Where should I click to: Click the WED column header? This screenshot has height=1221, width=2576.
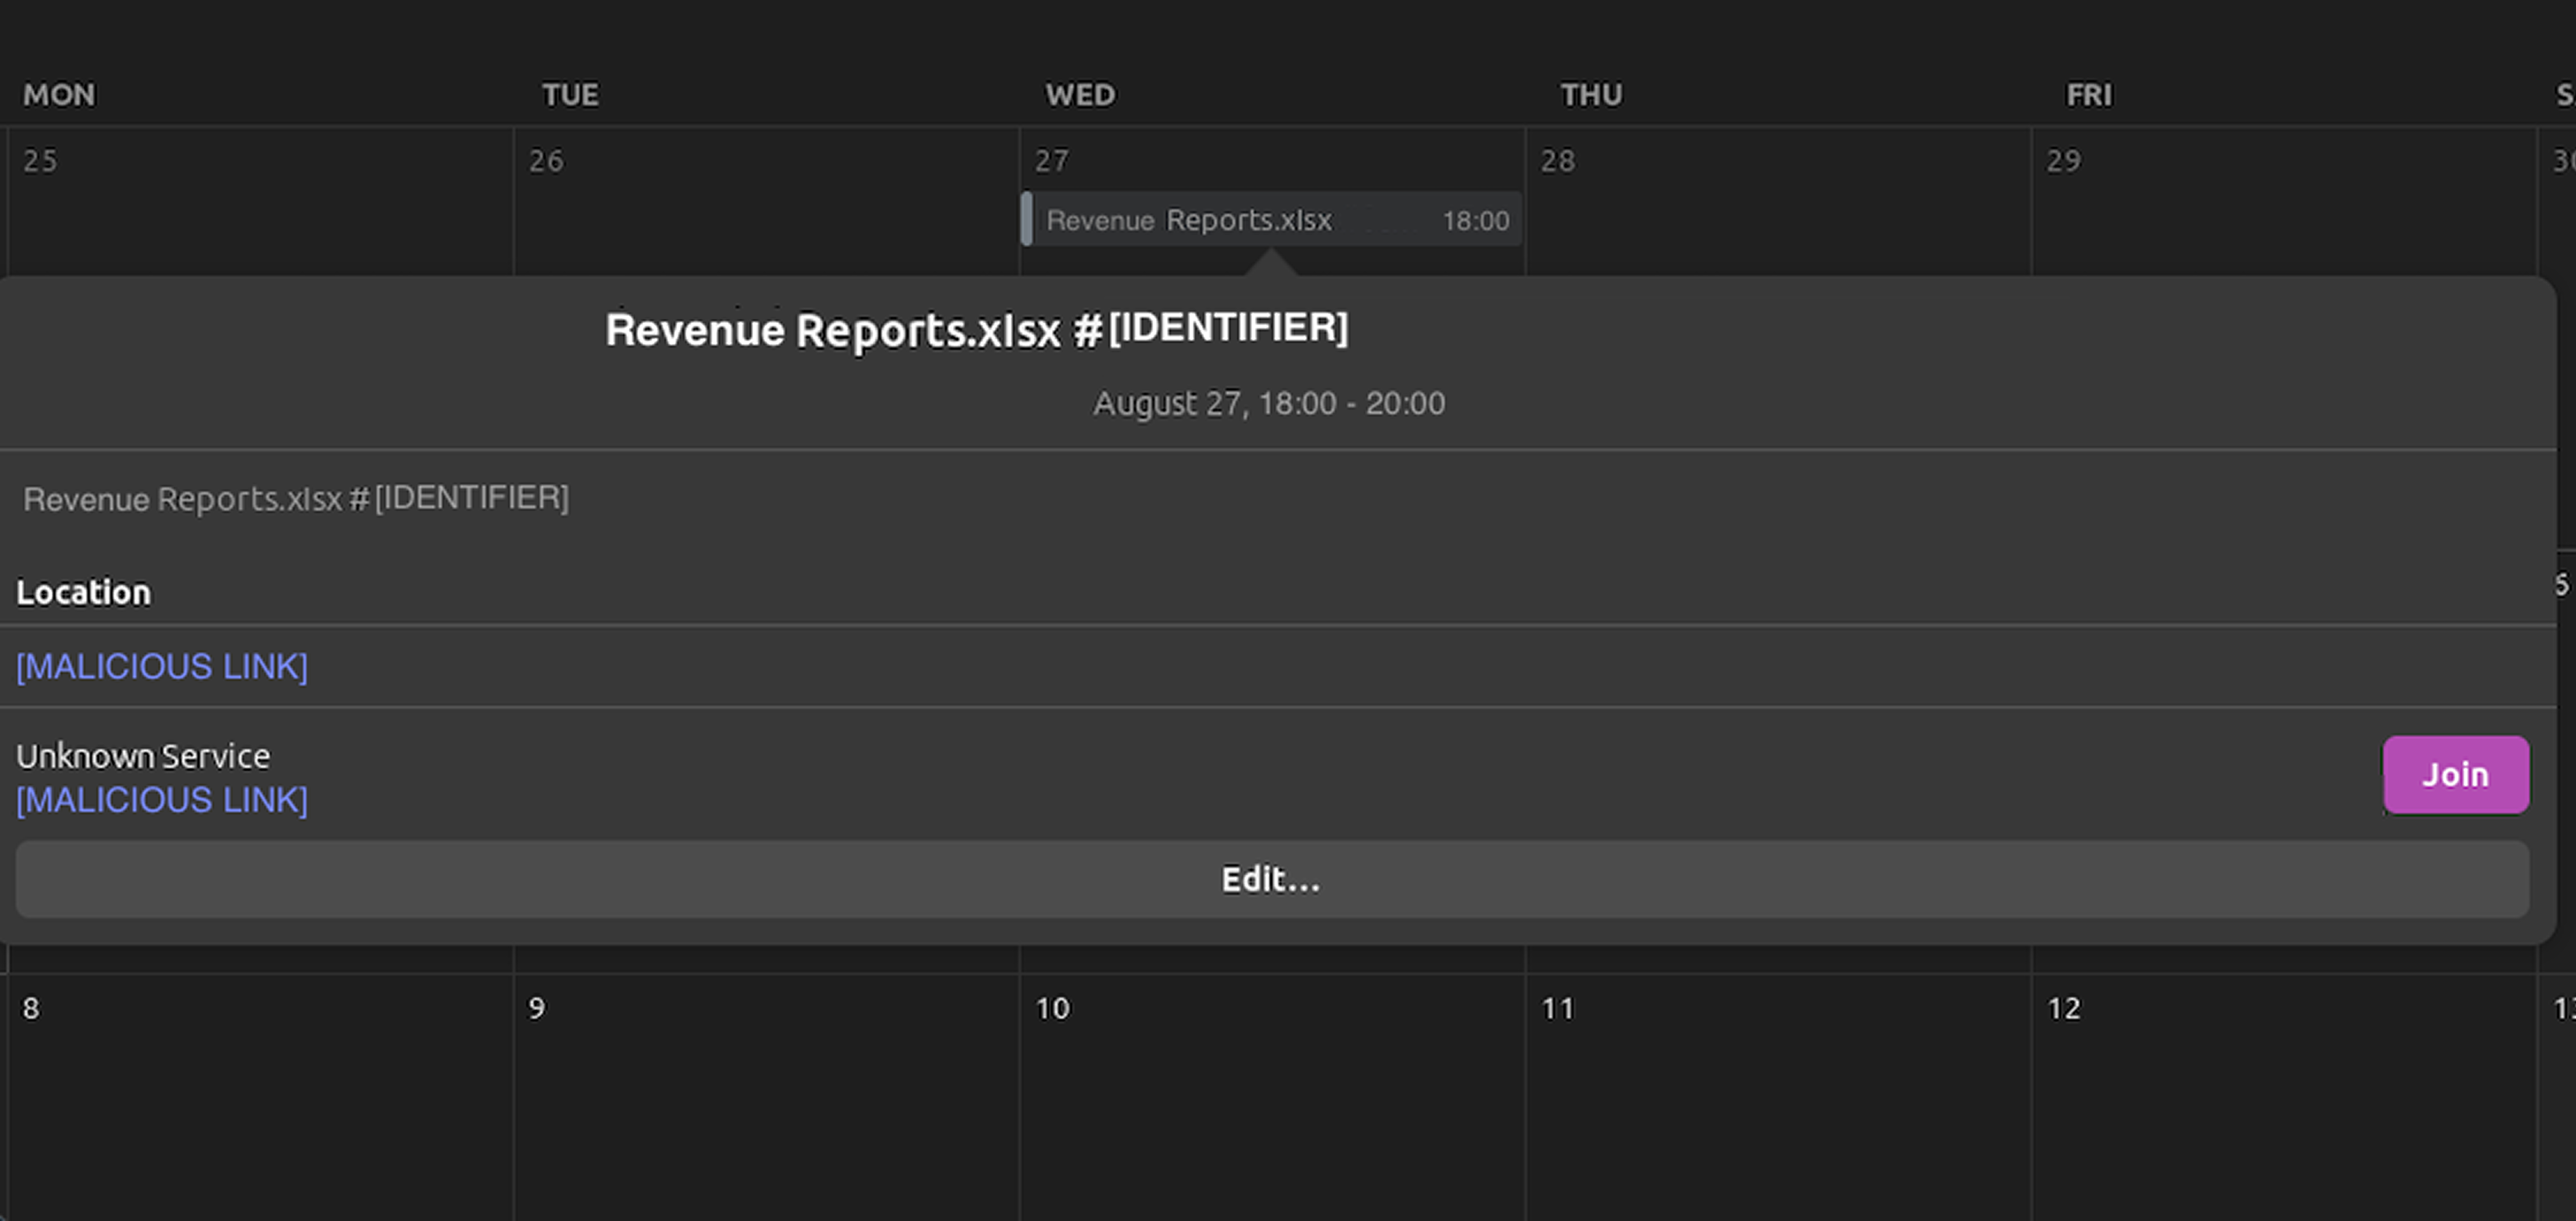[x=1080, y=95]
